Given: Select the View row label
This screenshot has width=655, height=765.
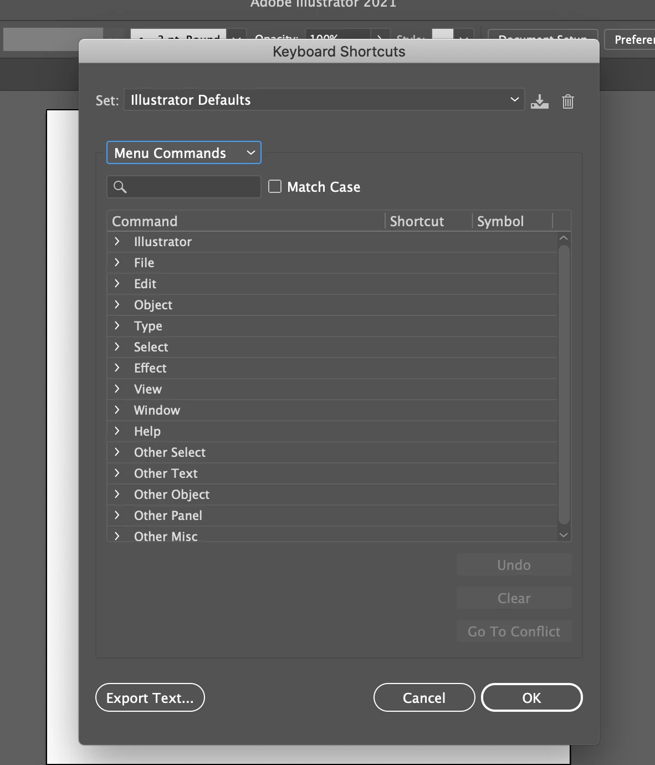Looking at the screenshot, I should click(x=148, y=389).
